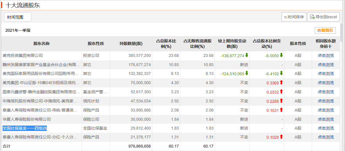
Task: Click 全国社保基金 shareholder type cell
Action: [95, 128]
